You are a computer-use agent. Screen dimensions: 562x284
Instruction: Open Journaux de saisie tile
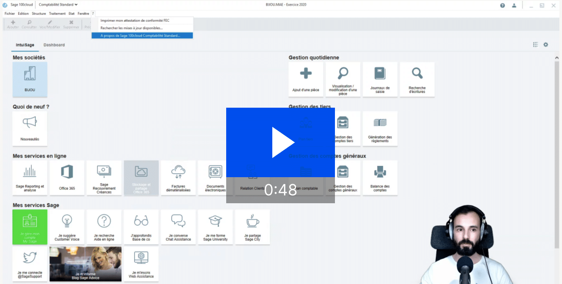(x=380, y=79)
